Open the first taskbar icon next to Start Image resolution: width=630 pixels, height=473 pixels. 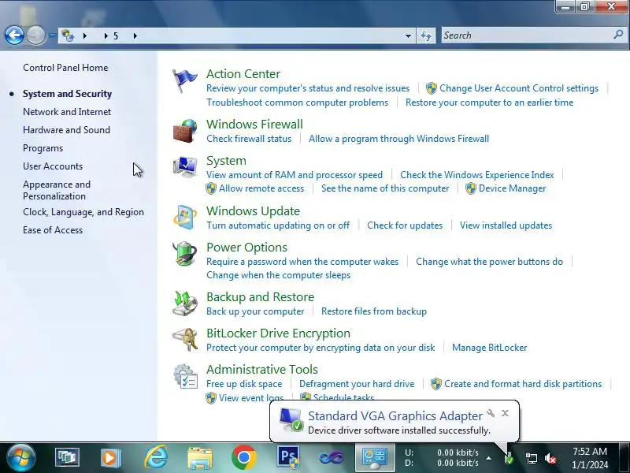coord(67,458)
